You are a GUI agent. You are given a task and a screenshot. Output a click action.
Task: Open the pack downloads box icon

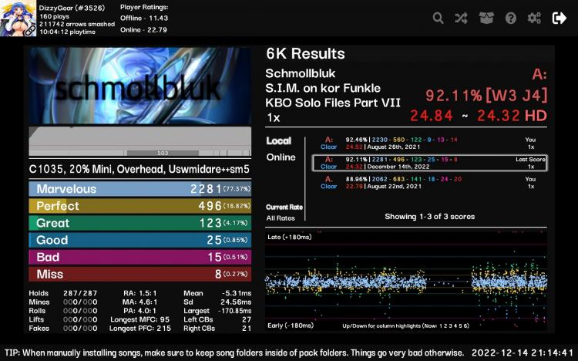(486, 18)
